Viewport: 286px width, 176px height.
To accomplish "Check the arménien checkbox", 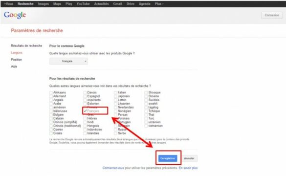I will coord(51,108).
